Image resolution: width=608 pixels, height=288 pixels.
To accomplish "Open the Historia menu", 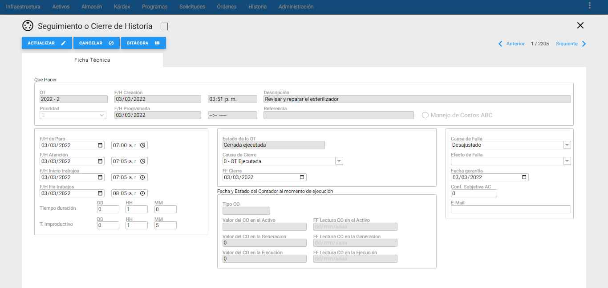I will pos(257,7).
